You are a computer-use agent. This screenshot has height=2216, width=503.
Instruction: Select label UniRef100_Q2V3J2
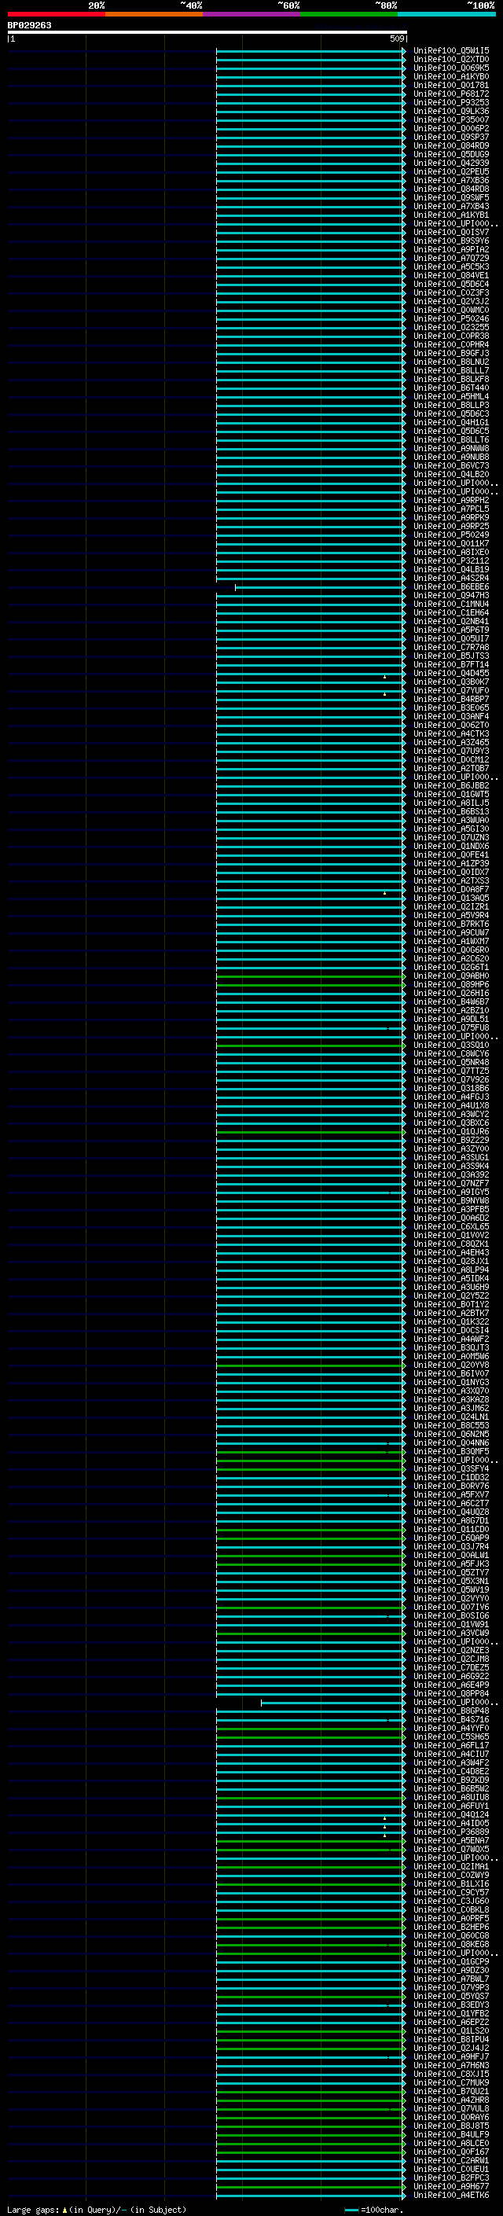[451, 301]
